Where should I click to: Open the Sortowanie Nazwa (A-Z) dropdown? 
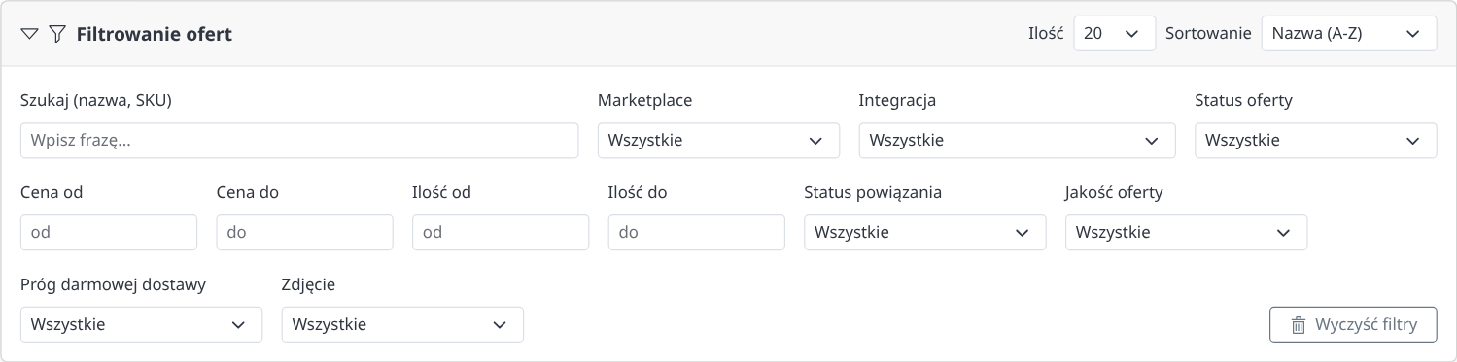click(x=1348, y=33)
